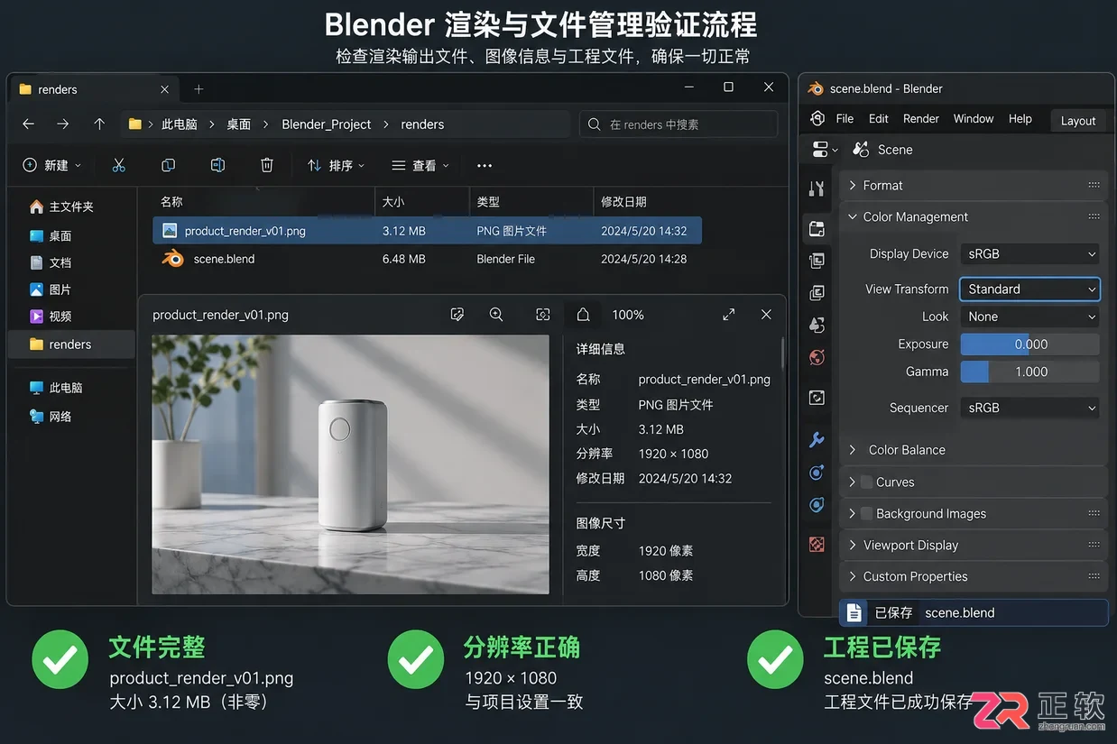The width and height of the screenshot is (1117, 744).
Task: Expand the Viewport Display panel
Action: coord(973,545)
